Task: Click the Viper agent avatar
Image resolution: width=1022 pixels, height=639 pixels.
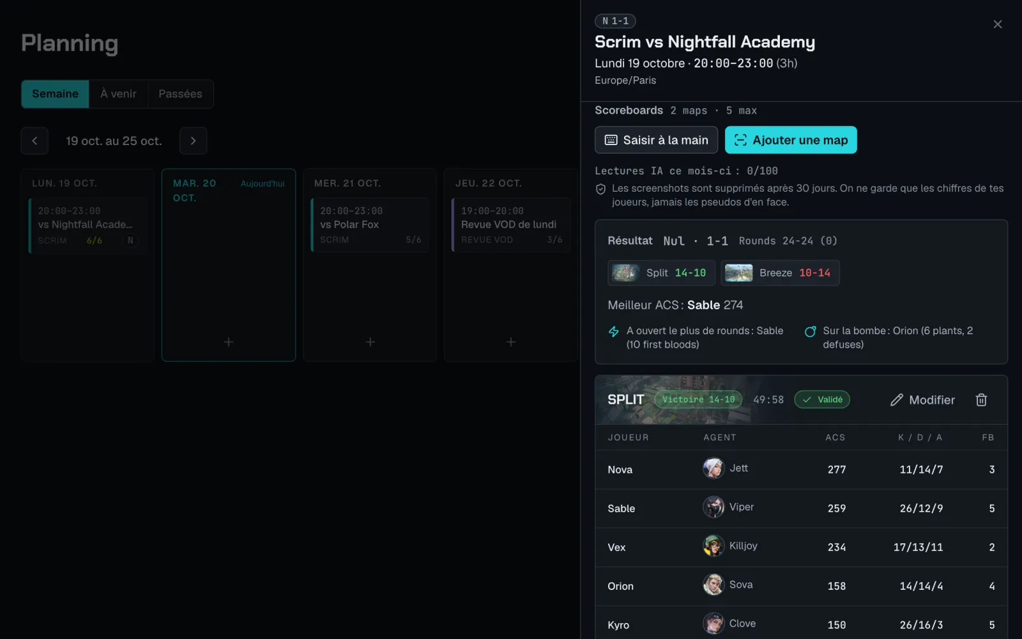Action: tap(713, 507)
